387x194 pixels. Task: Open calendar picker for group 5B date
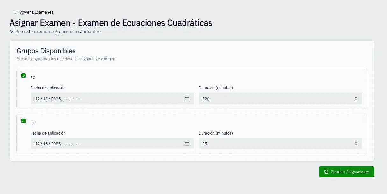187,144
